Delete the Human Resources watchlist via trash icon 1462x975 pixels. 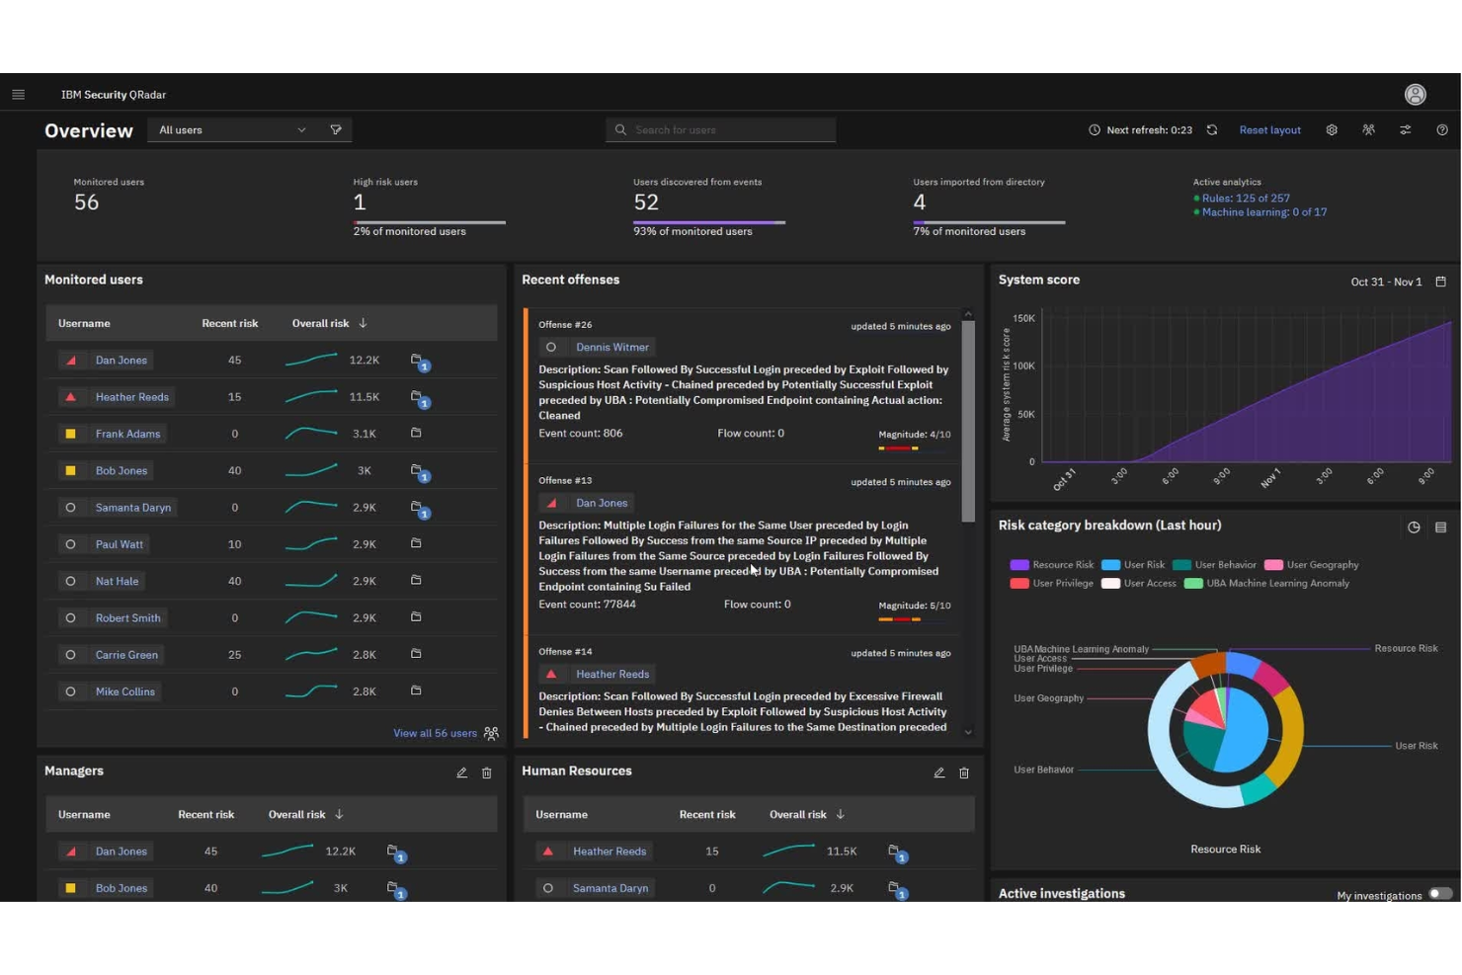[964, 772]
